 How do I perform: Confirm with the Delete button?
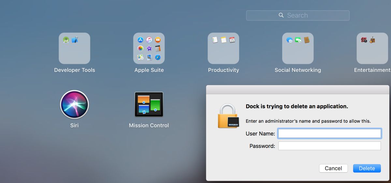(x=367, y=168)
